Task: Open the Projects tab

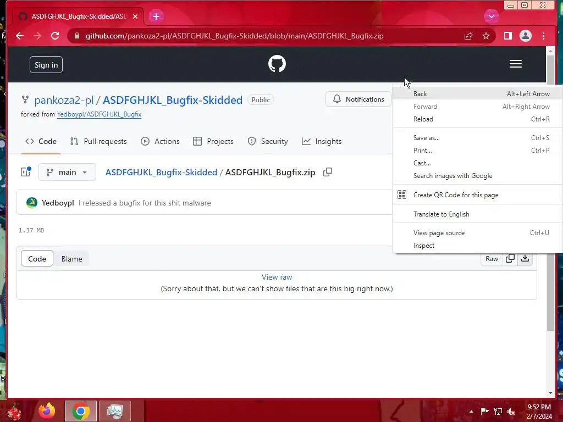Action: coord(213,141)
